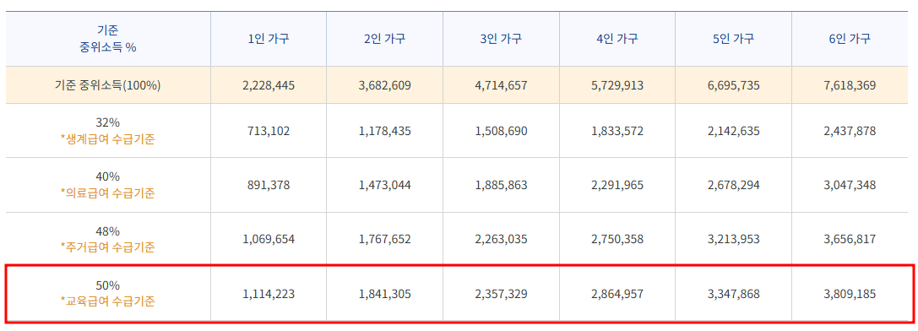Click the 40% 의료급여 수급기준 row label

click(108, 185)
